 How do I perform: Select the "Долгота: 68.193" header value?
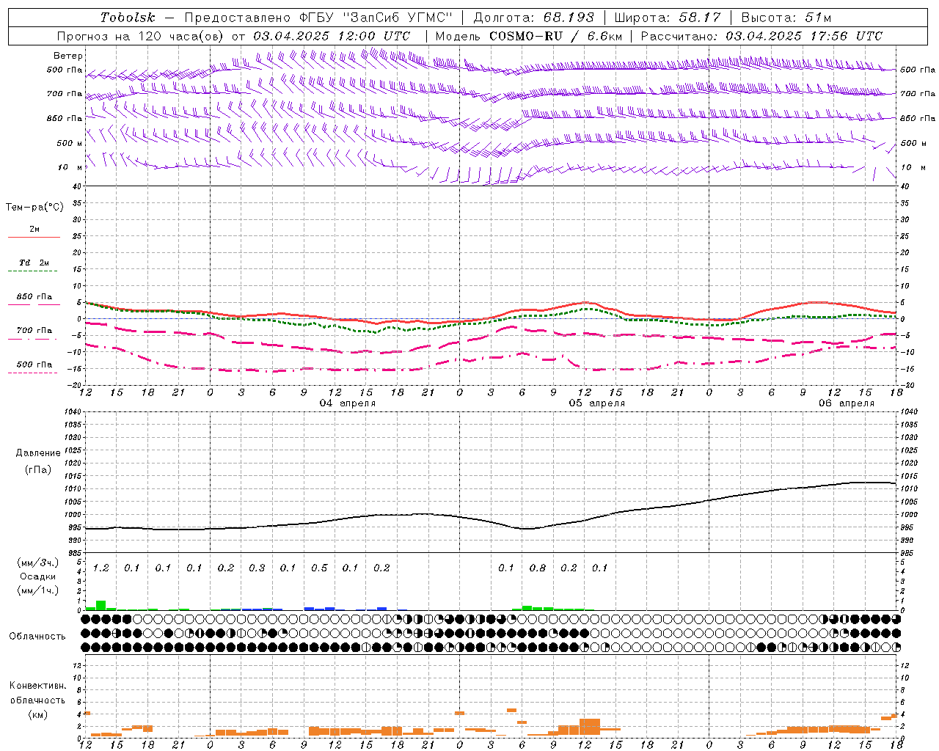pyautogui.click(x=534, y=18)
